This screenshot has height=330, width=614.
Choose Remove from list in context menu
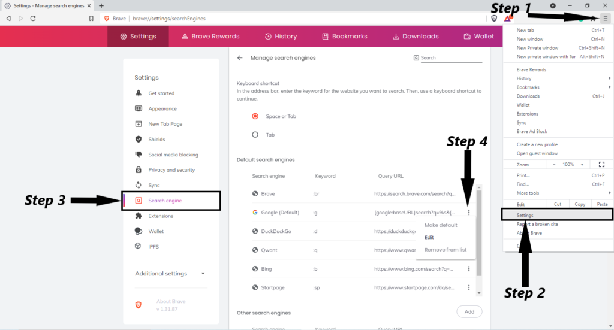click(x=446, y=250)
